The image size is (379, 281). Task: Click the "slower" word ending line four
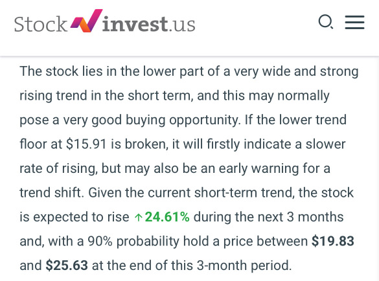(325, 144)
